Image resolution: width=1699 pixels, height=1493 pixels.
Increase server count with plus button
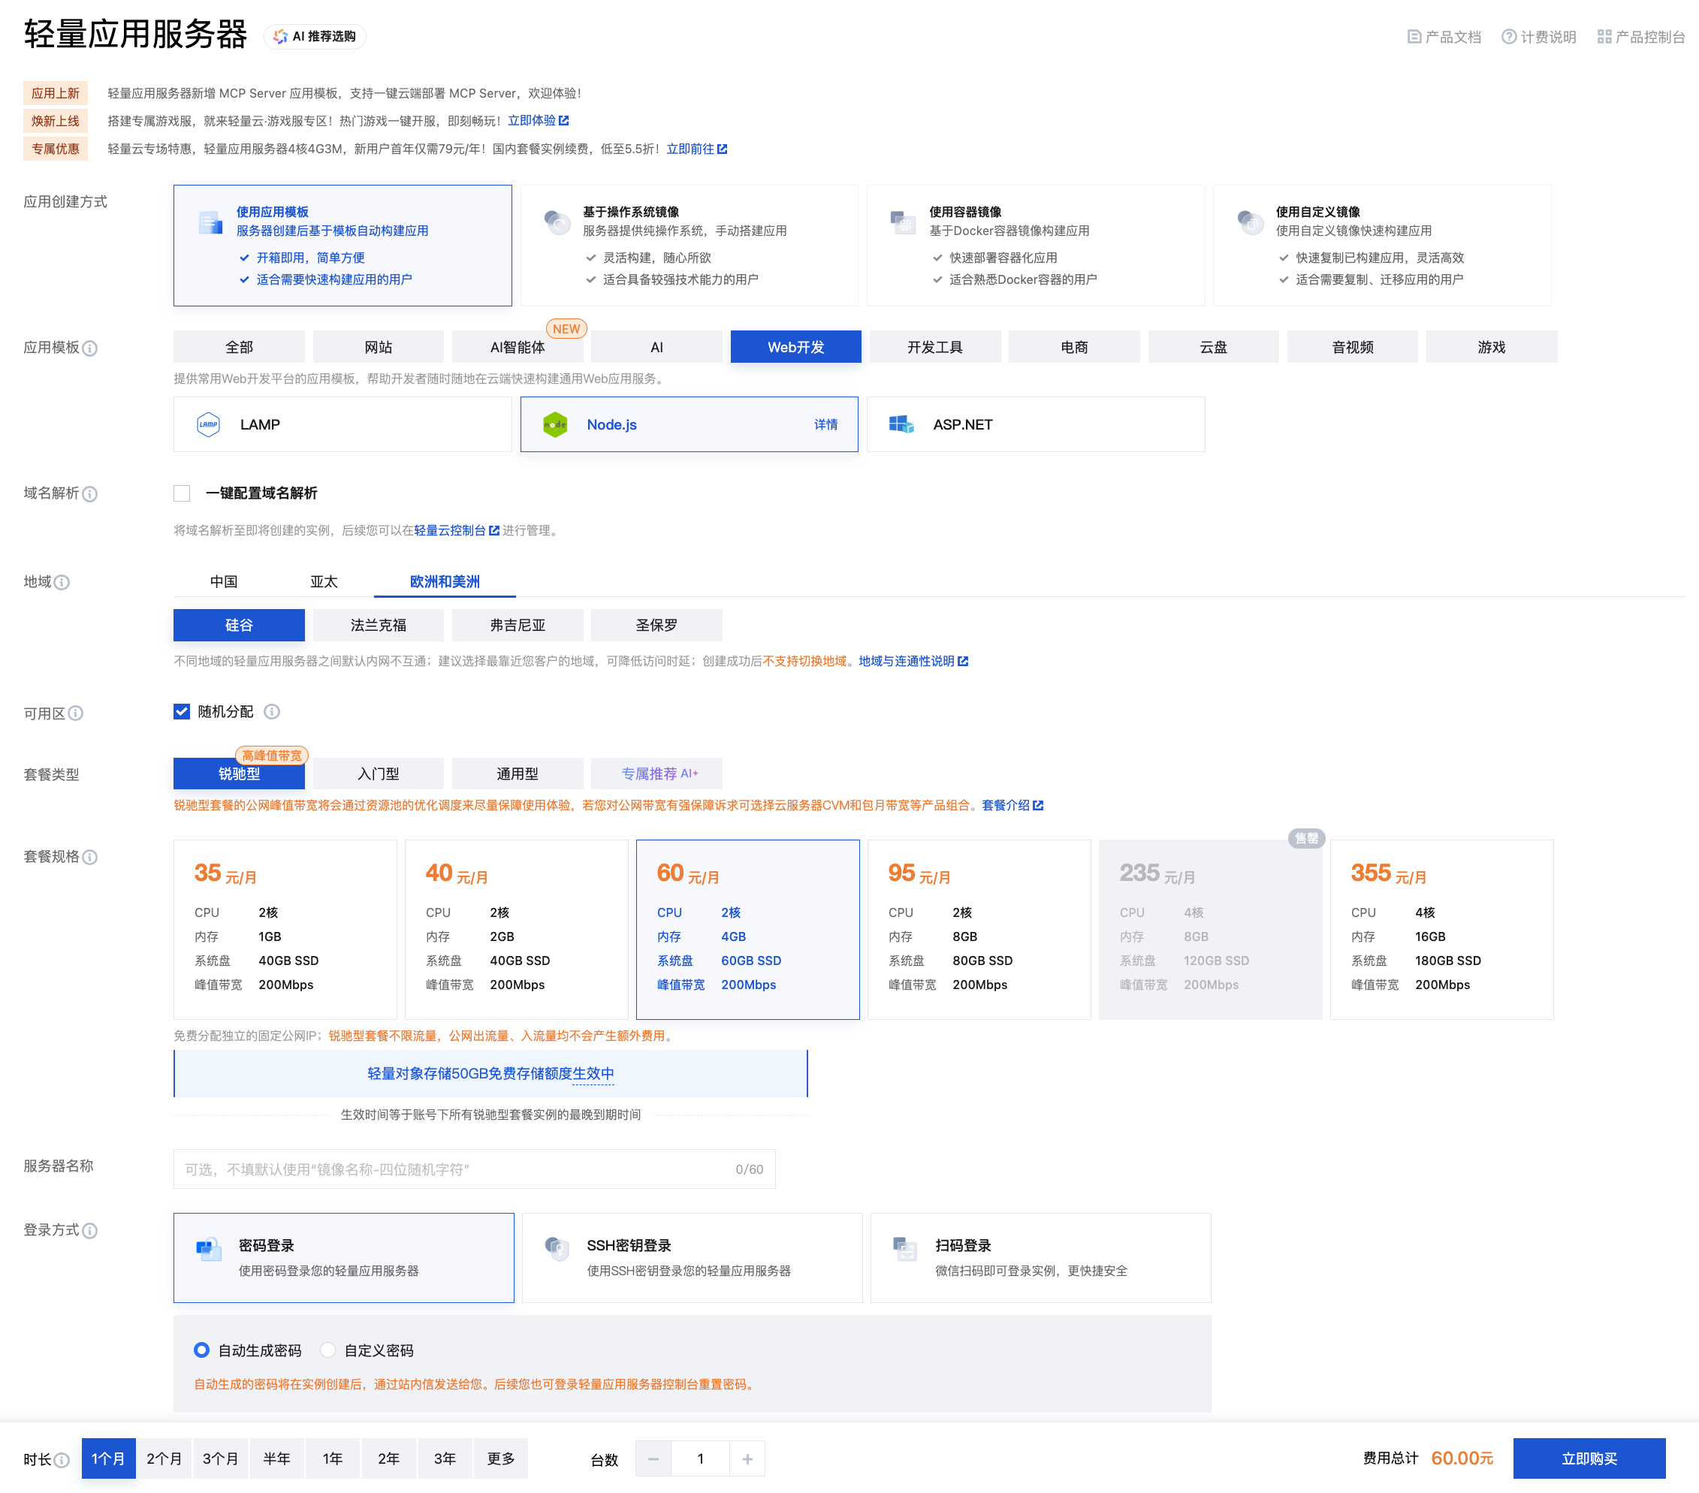pos(747,1459)
